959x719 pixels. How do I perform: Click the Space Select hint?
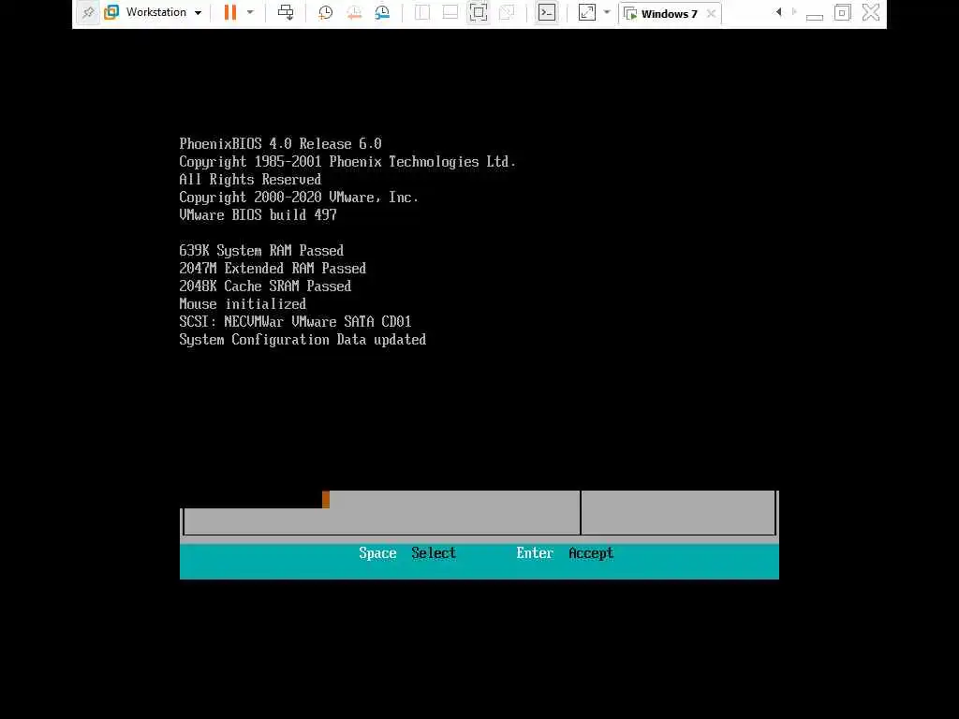coord(407,552)
